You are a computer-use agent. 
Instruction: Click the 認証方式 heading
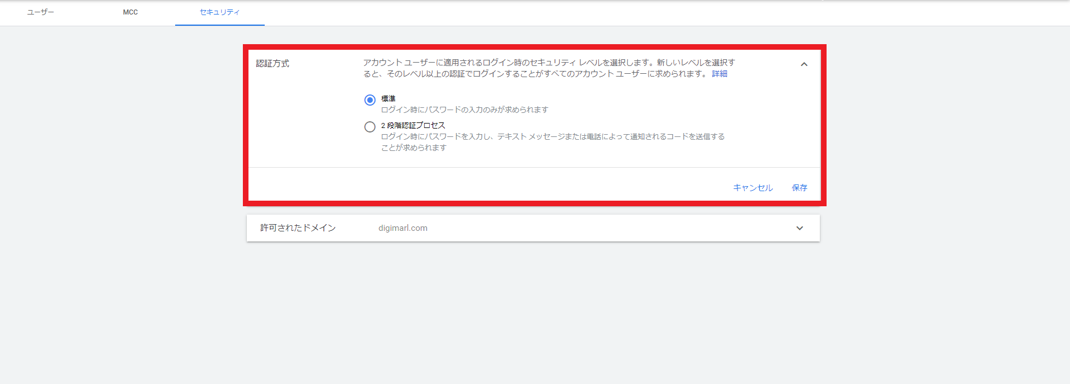point(273,64)
